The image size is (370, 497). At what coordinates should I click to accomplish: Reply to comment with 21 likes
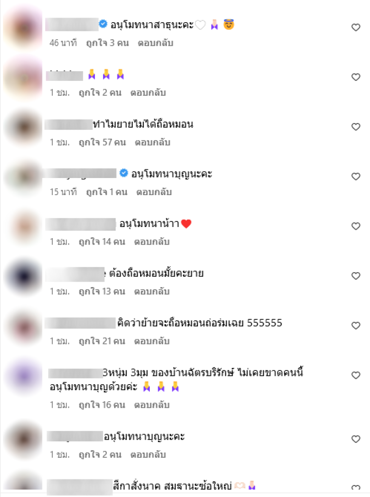click(x=152, y=341)
